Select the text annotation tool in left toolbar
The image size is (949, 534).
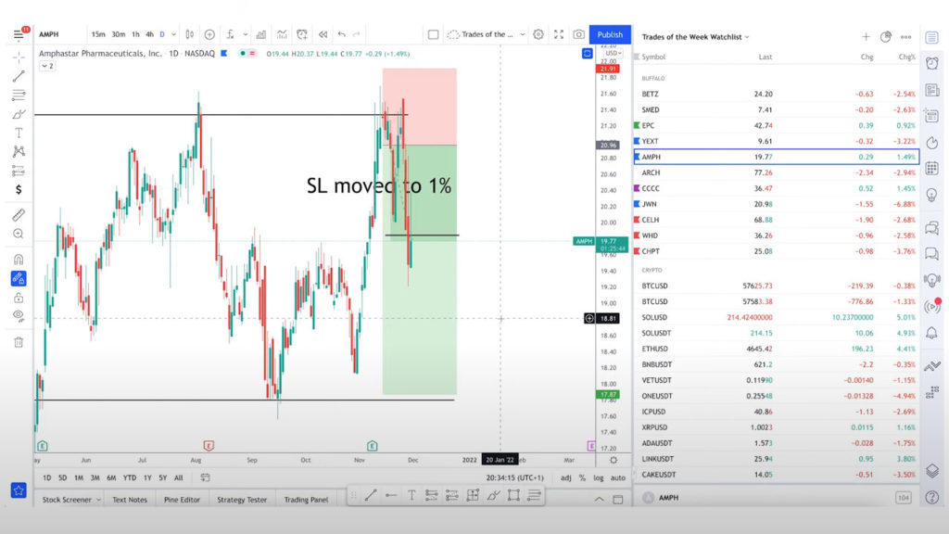click(19, 133)
